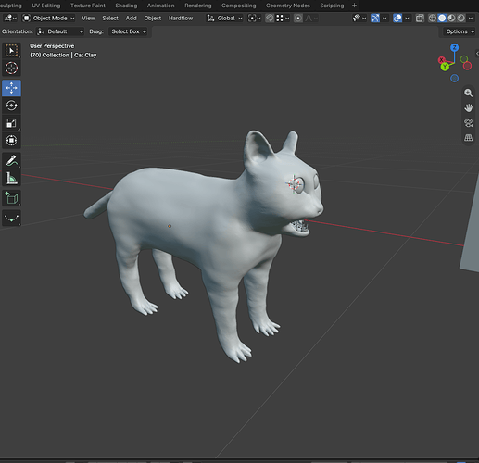Open the pivot point dropdown
Image resolution: width=479 pixels, height=463 pixels.
tap(254, 19)
